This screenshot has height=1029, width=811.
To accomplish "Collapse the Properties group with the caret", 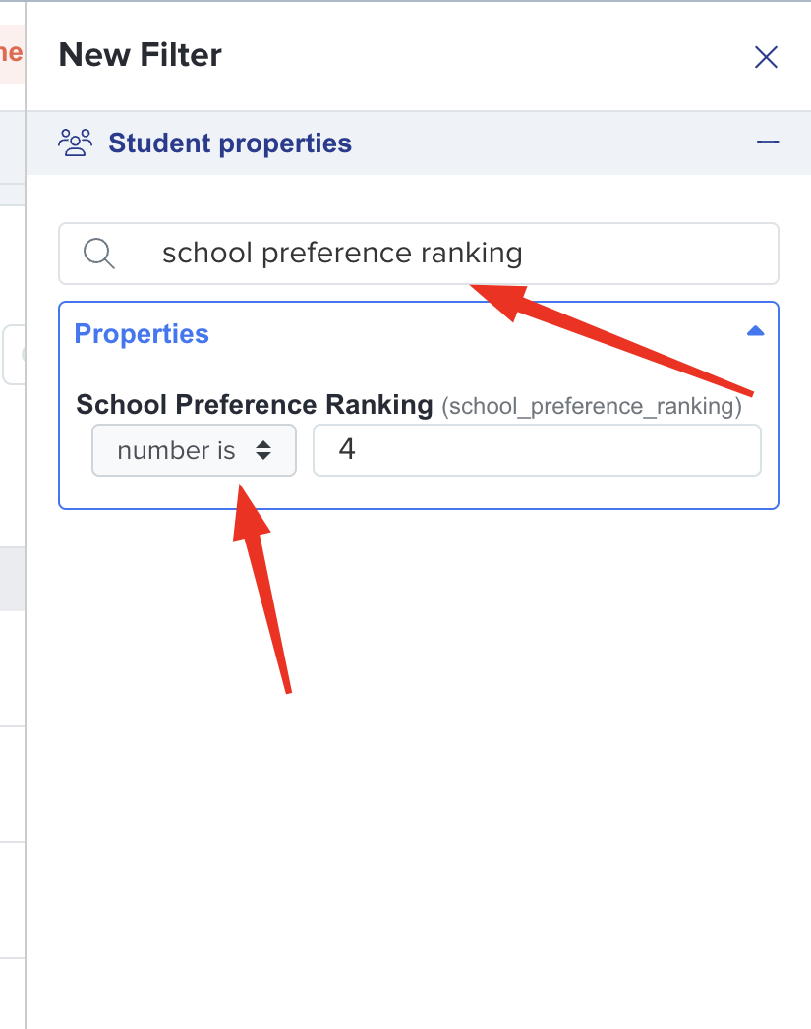I will point(755,331).
